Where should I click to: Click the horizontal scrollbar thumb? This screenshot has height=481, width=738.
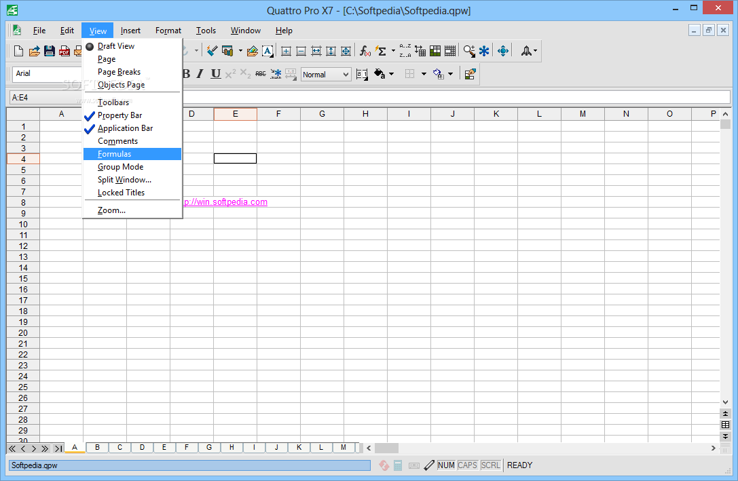click(386, 448)
